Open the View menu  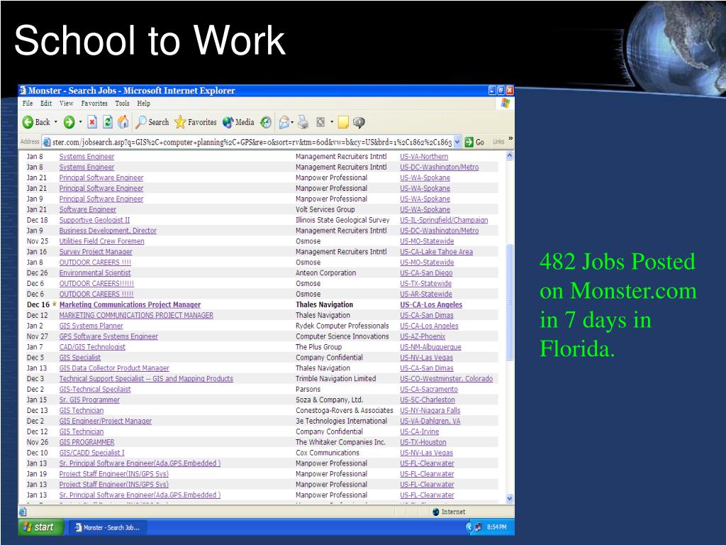pos(66,104)
